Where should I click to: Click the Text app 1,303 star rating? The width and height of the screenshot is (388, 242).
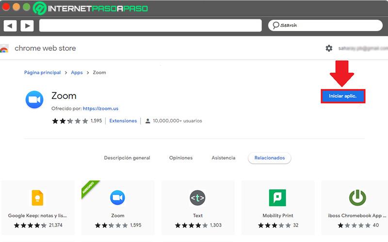coord(198,225)
